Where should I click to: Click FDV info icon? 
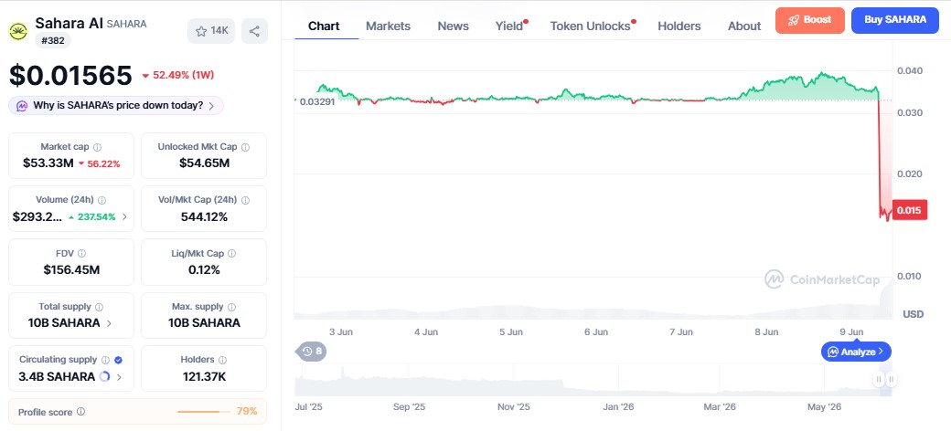click(x=82, y=254)
